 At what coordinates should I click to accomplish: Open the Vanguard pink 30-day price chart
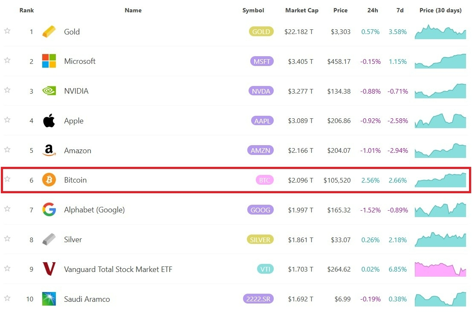(440, 269)
